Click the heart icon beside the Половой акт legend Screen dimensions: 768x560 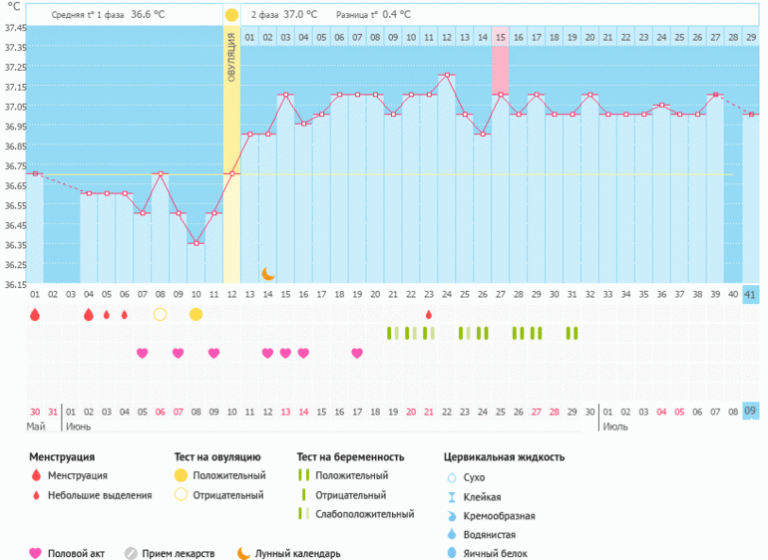[x=35, y=553]
